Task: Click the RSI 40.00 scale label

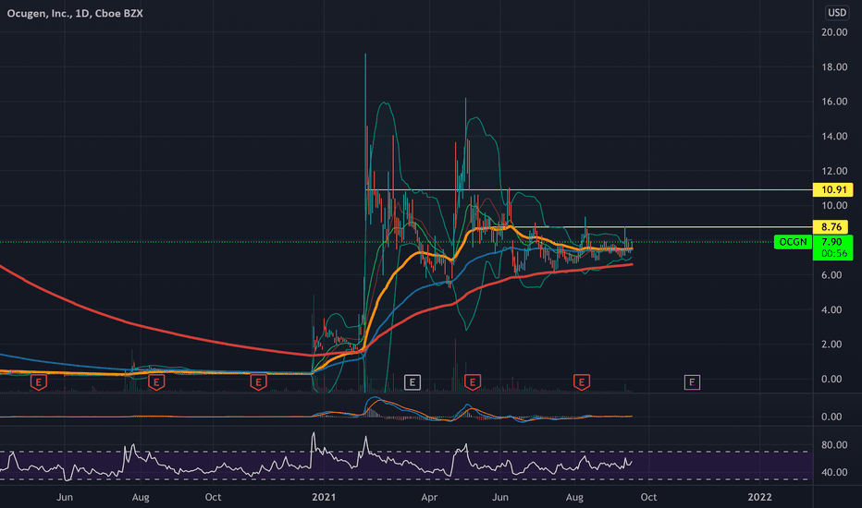Action: point(834,472)
